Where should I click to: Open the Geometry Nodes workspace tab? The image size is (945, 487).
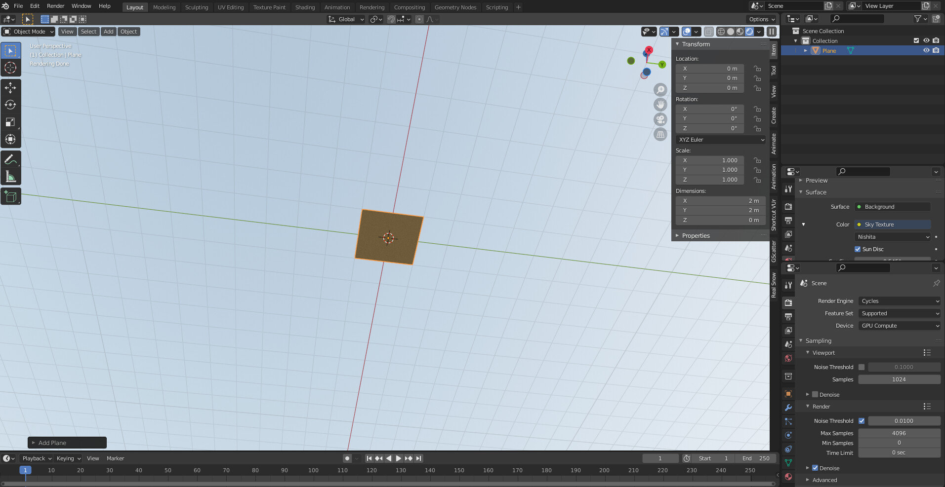tap(455, 7)
